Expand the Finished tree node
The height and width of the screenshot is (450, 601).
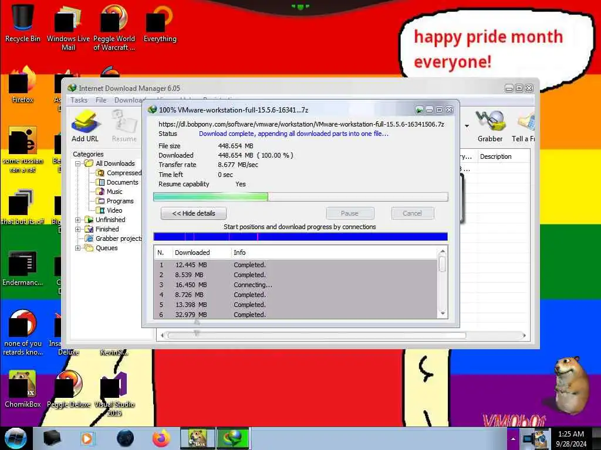tap(78, 229)
